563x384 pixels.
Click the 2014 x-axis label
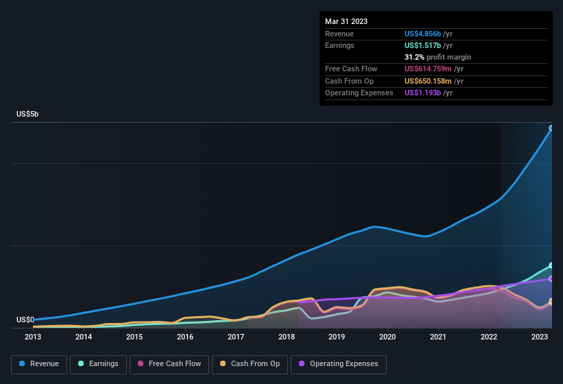point(84,337)
